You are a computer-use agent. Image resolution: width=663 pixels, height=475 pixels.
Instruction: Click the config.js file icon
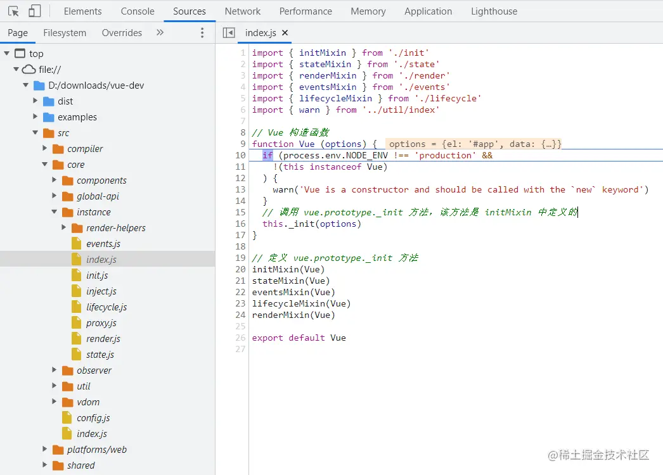[67, 417]
